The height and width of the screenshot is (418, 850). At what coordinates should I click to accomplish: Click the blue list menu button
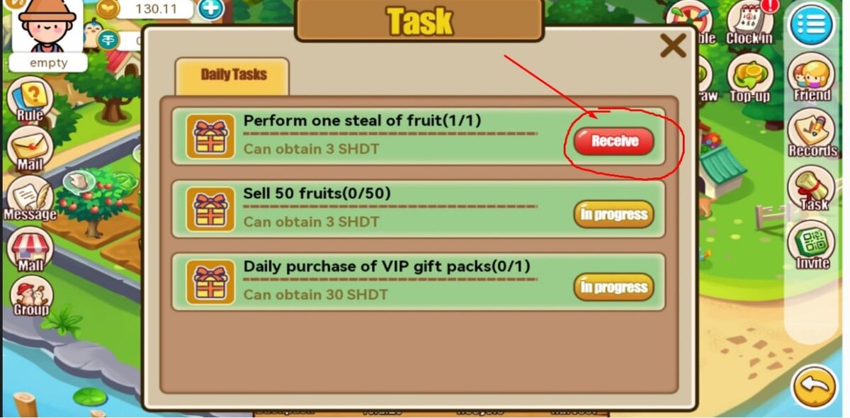(812, 26)
